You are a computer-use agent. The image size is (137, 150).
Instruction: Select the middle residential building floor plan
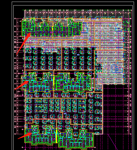56,83
